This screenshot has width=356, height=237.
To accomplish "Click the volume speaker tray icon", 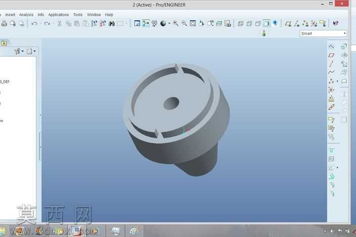I will 332,231.
